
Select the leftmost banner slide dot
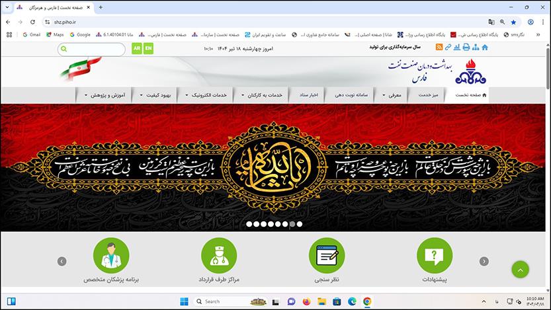(249, 224)
